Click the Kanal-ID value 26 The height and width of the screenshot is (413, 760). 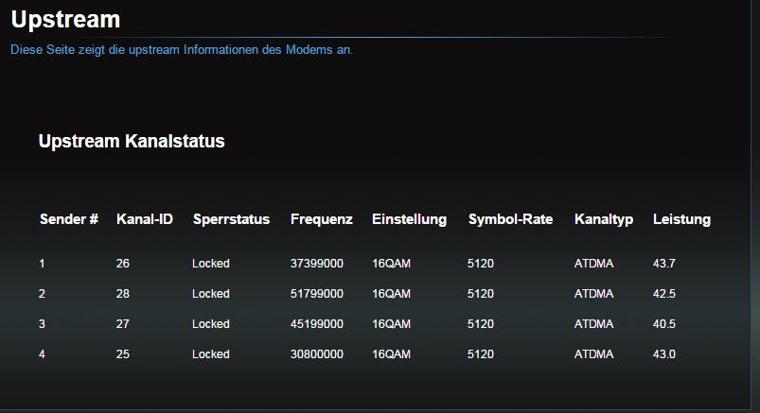123,264
